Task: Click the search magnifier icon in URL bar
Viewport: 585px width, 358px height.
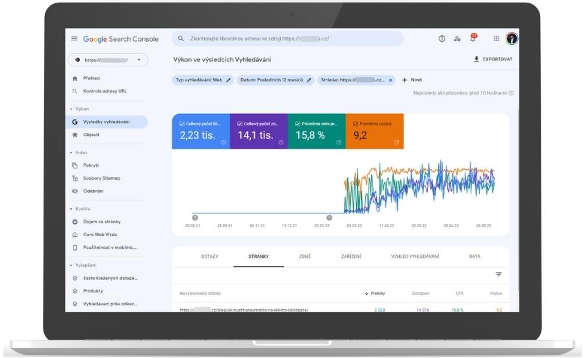Action: [x=181, y=38]
